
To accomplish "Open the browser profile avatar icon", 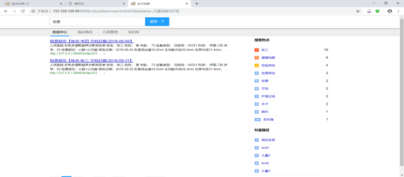I will click(390, 11).
